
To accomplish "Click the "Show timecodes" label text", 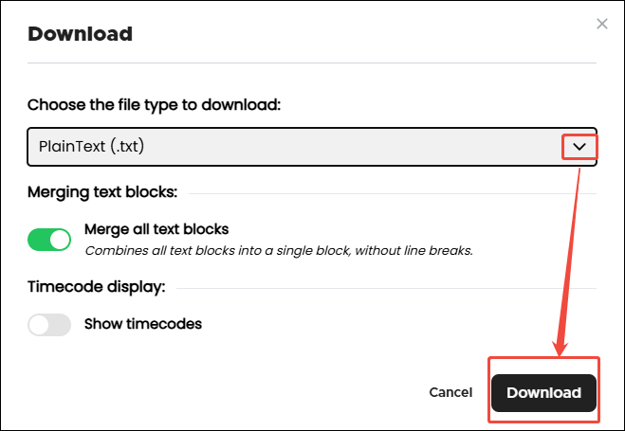I will click(x=143, y=324).
